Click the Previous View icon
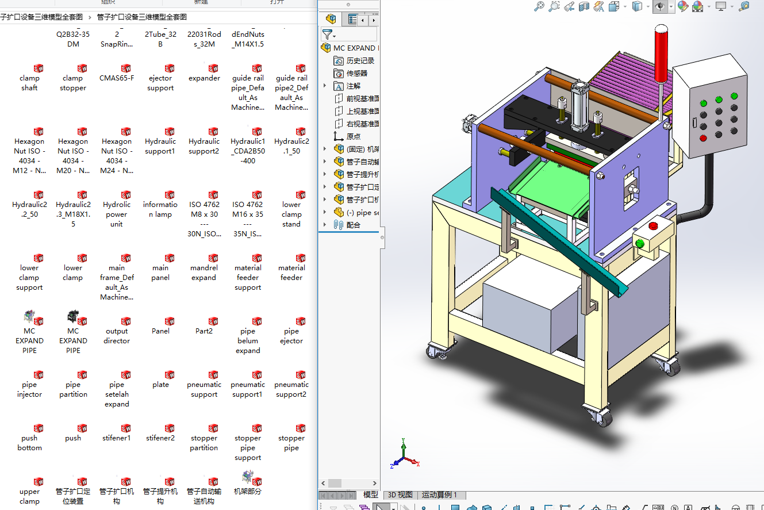Image resolution: width=764 pixels, height=510 pixels. 569,6
